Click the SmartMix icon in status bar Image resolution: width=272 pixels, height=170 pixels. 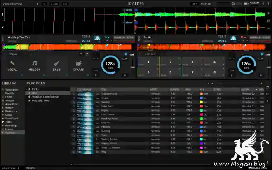tap(19, 168)
